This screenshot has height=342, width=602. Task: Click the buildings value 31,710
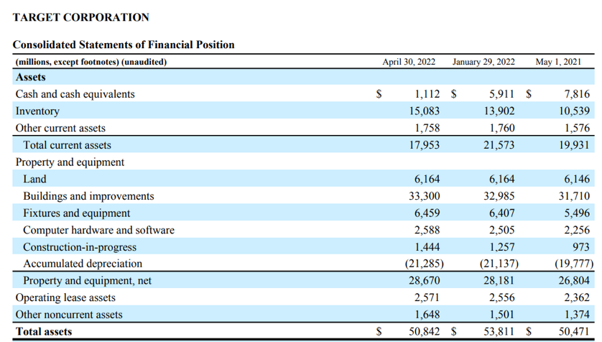pos(574,196)
